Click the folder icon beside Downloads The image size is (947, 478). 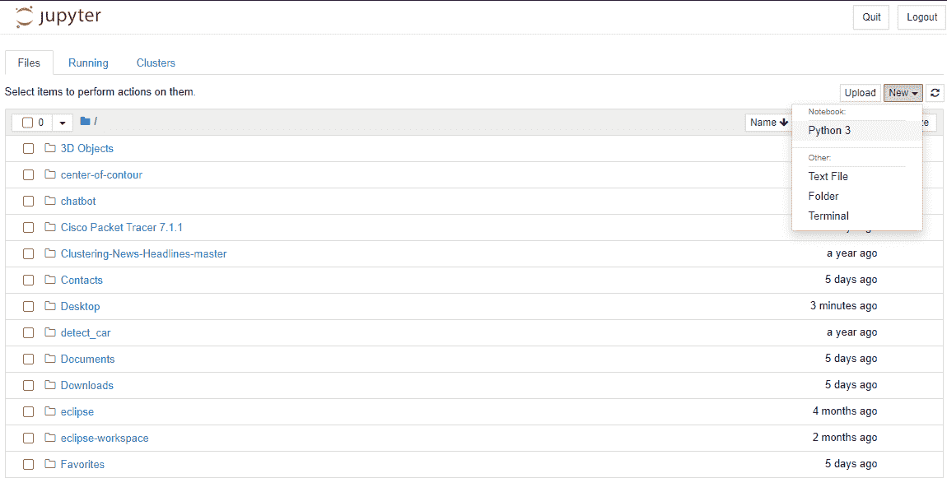coord(49,385)
